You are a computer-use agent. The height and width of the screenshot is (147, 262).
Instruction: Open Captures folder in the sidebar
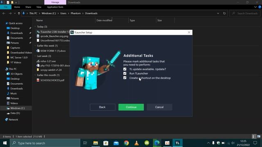(x=15, y=48)
